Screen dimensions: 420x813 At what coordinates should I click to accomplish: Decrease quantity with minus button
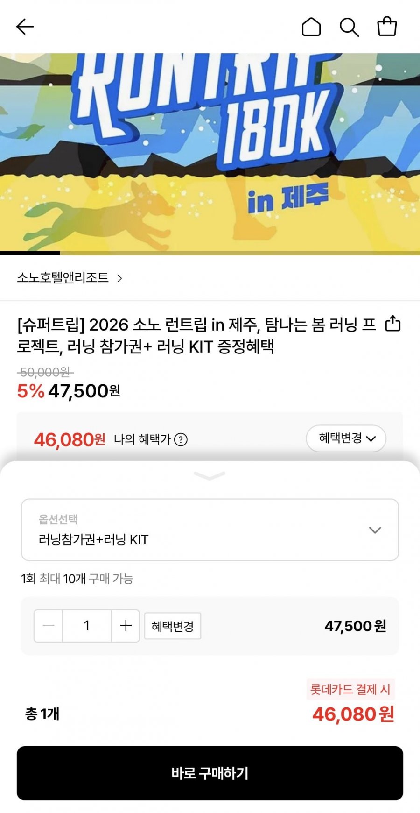click(x=49, y=626)
